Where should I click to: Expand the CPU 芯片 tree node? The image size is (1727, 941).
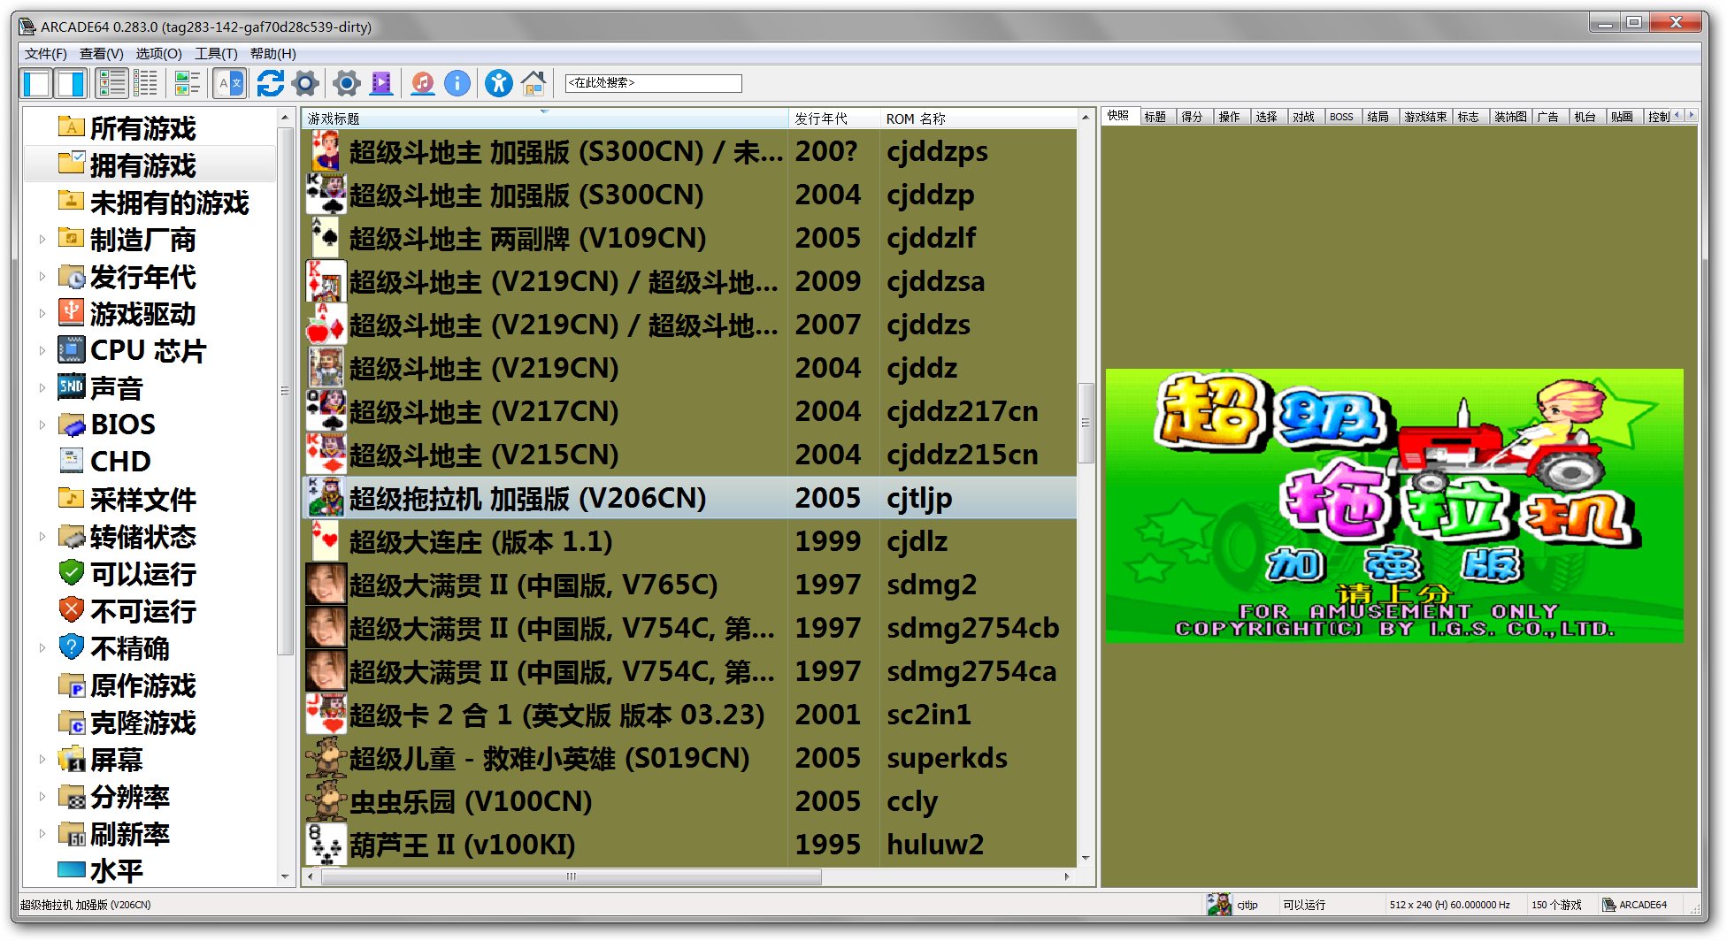(x=42, y=351)
